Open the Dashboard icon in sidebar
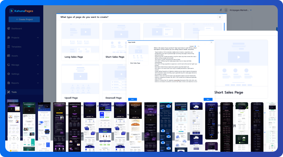This screenshot has width=283, height=157. tap(9, 29)
